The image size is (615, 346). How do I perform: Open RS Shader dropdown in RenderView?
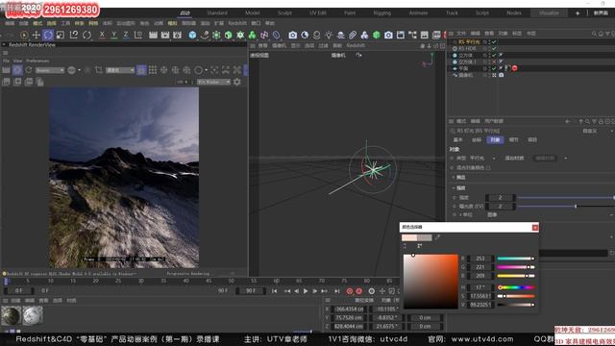(213, 82)
